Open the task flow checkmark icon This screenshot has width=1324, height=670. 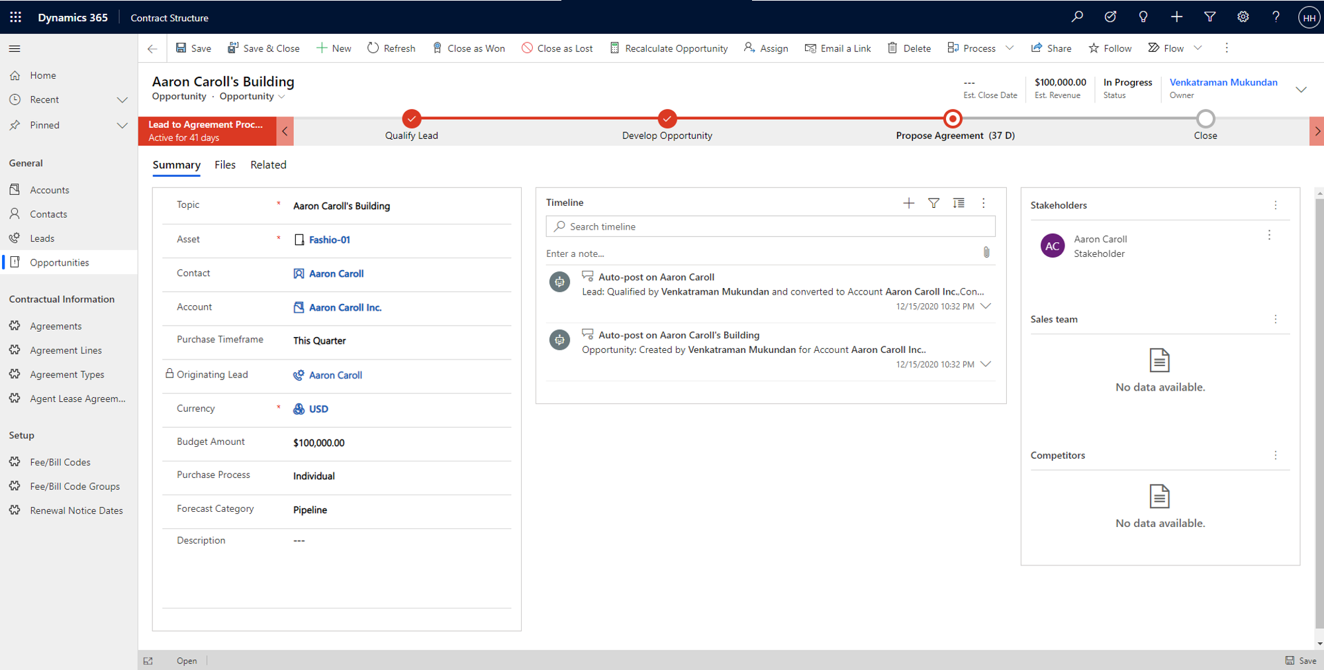pos(1110,17)
